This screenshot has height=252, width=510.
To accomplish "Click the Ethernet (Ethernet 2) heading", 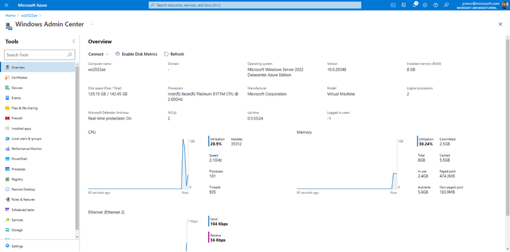I will point(106,212).
